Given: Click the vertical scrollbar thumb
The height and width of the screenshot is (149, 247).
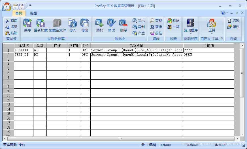Looking at the screenshot, I should click(242, 73).
